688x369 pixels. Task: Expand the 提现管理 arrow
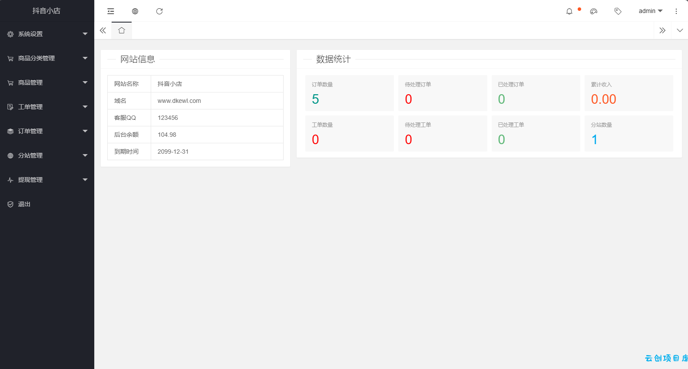[x=85, y=180]
